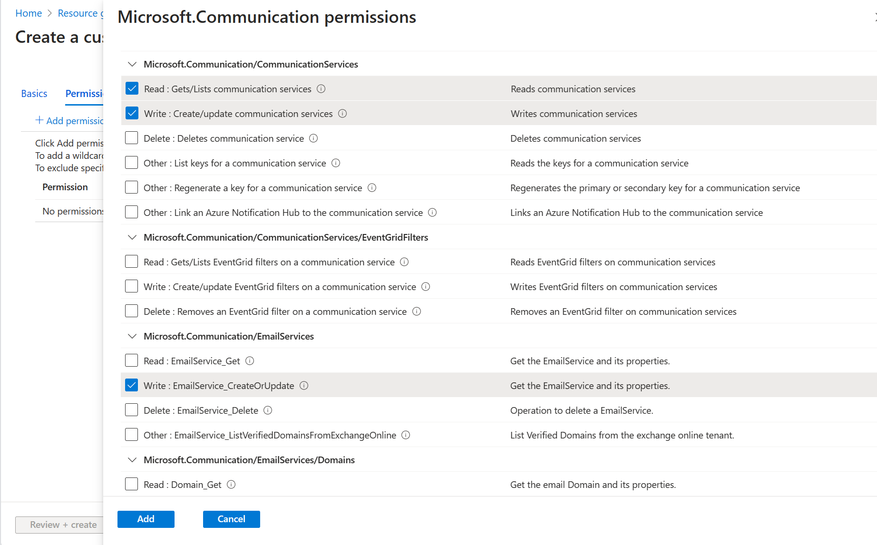Collapse Microsoft.Communication/CommunicationServices group

click(x=132, y=64)
